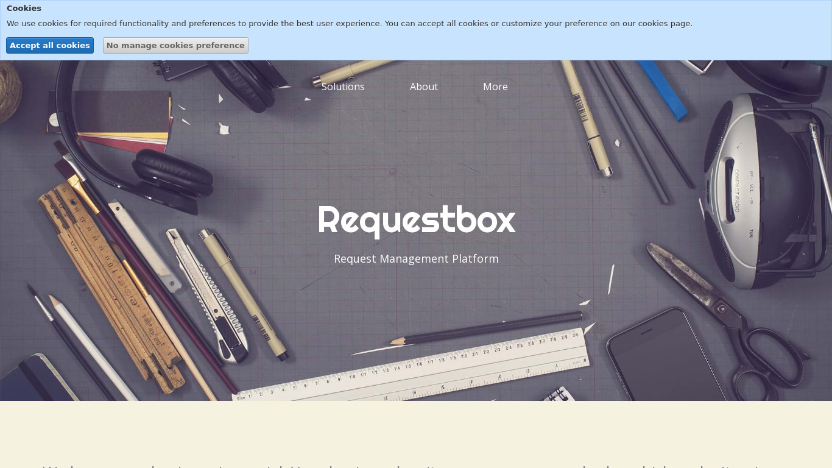
Task: Accept all cookies in the banner
Action: click(50, 46)
